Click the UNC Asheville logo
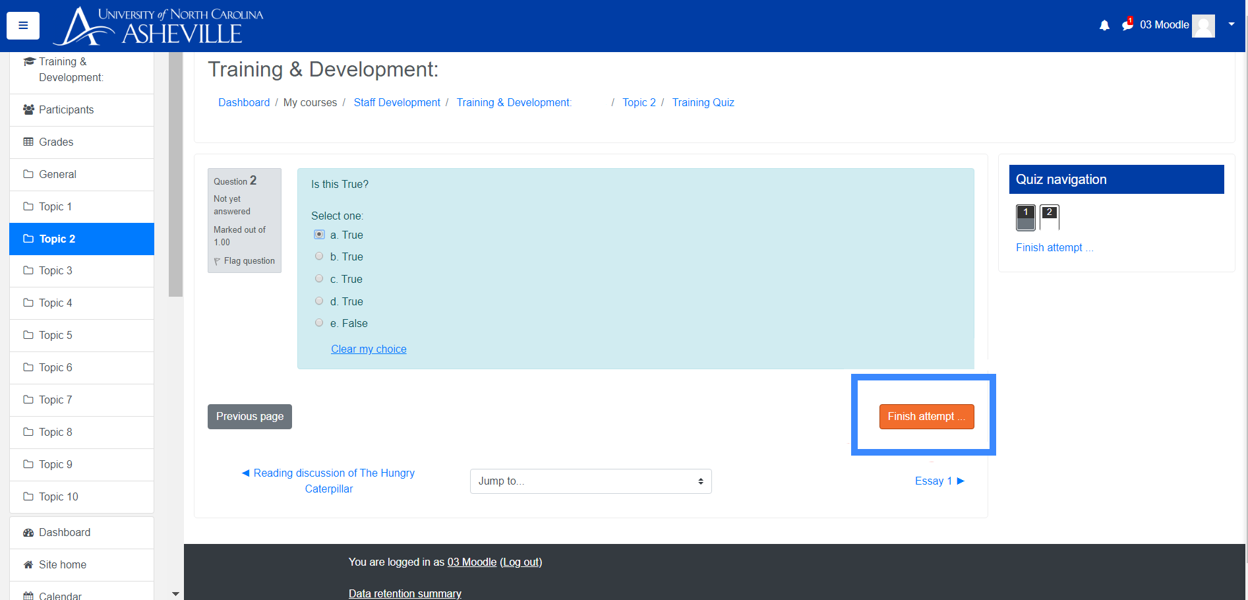Image resolution: width=1248 pixels, height=600 pixels. click(158, 26)
